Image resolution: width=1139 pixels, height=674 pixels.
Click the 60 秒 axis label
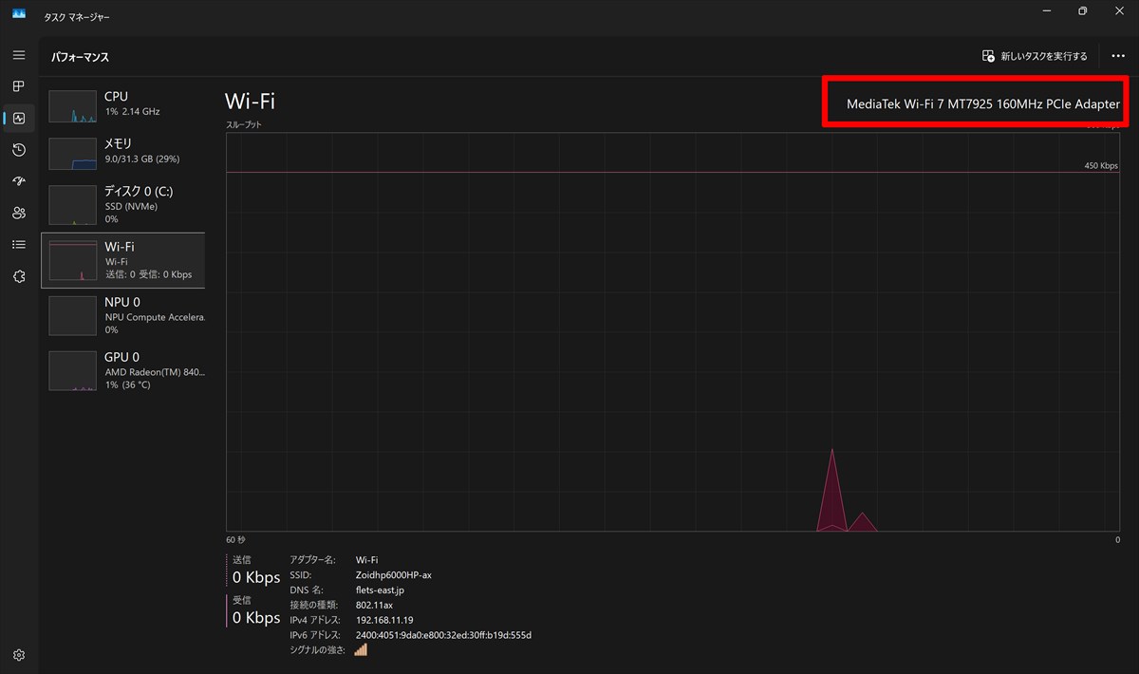click(x=235, y=539)
